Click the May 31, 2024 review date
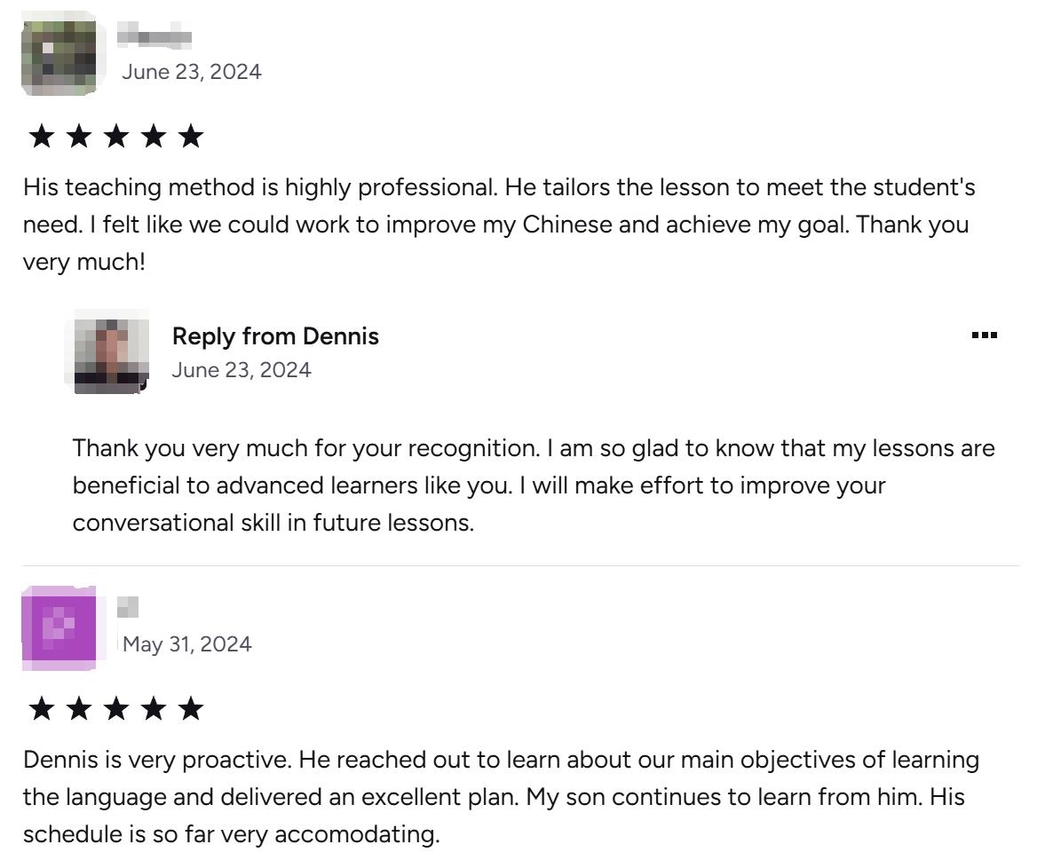This screenshot has height=860, width=1053. (187, 644)
